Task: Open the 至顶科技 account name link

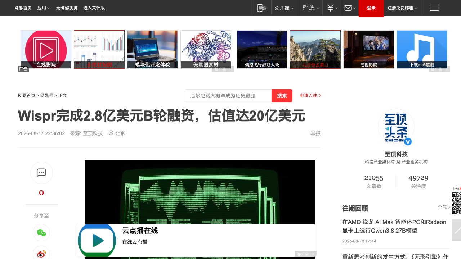Action: pos(396,154)
